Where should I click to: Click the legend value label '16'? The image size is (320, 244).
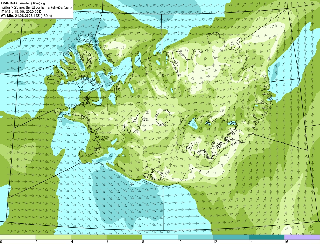click(x=286, y=242)
